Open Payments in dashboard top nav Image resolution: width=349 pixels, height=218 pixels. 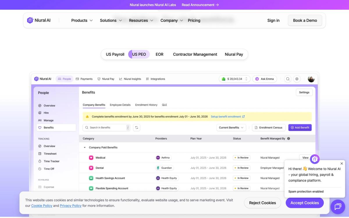point(84,79)
